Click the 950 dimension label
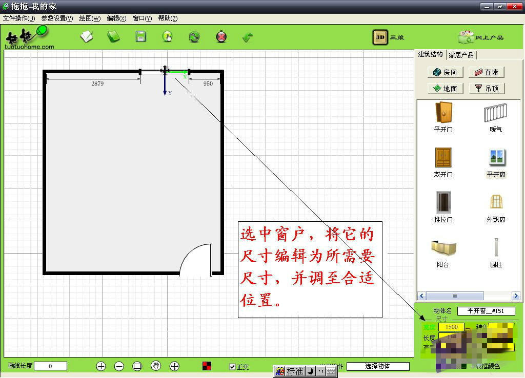The image size is (525, 378). pos(208,83)
